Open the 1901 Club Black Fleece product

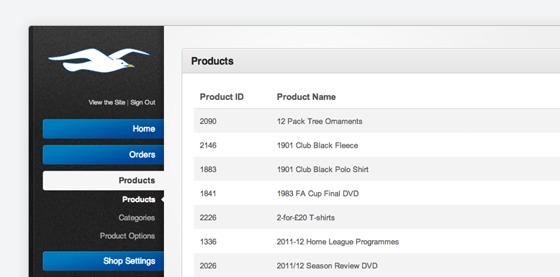[x=317, y=145]
